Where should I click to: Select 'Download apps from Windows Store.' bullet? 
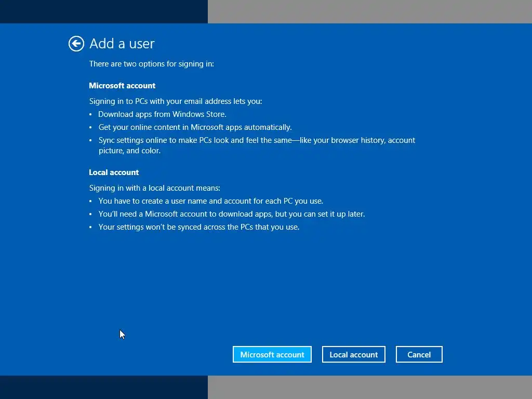(162, 114)
